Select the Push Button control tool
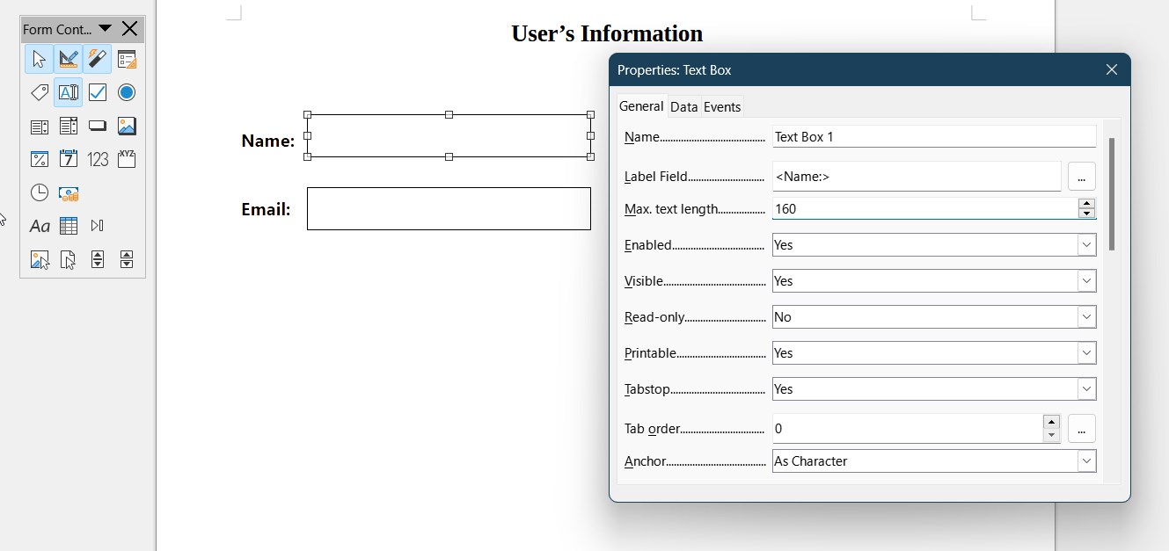The width and height of the screenshot is (1169, 551). [98, 126]
